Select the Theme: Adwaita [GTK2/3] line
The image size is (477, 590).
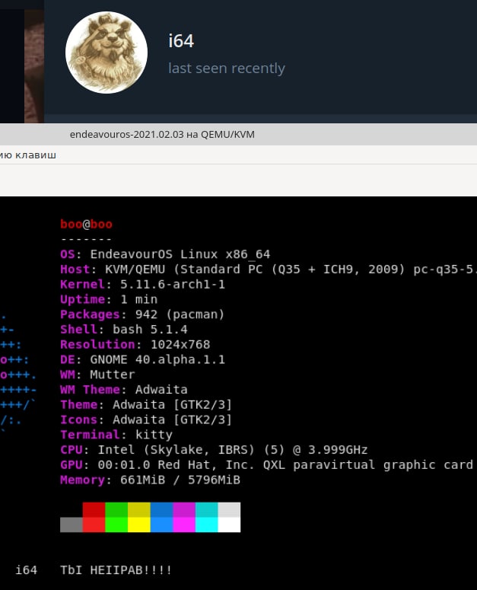click(146, 405)
